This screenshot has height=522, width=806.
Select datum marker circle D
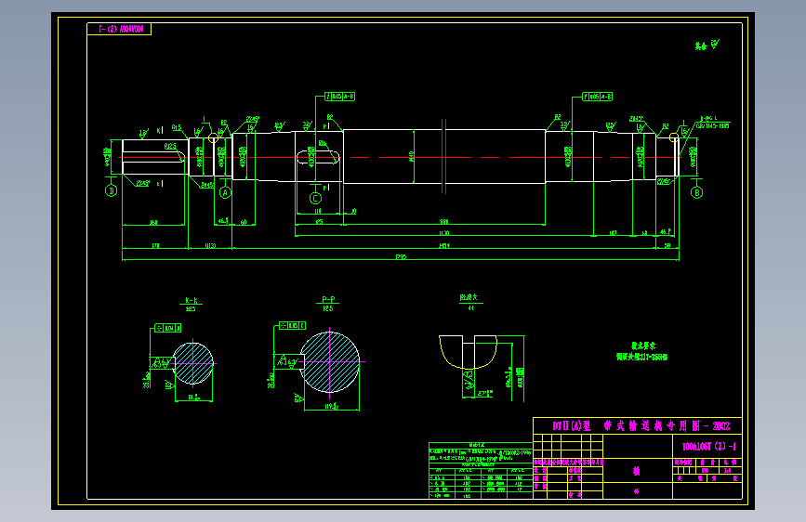[x=111, y=190]
